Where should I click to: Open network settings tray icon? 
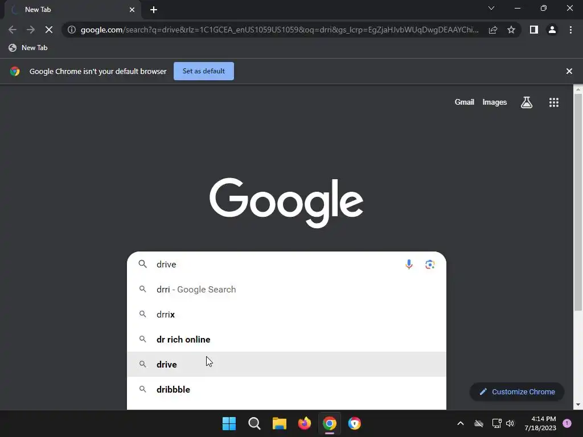coord(496,423)
